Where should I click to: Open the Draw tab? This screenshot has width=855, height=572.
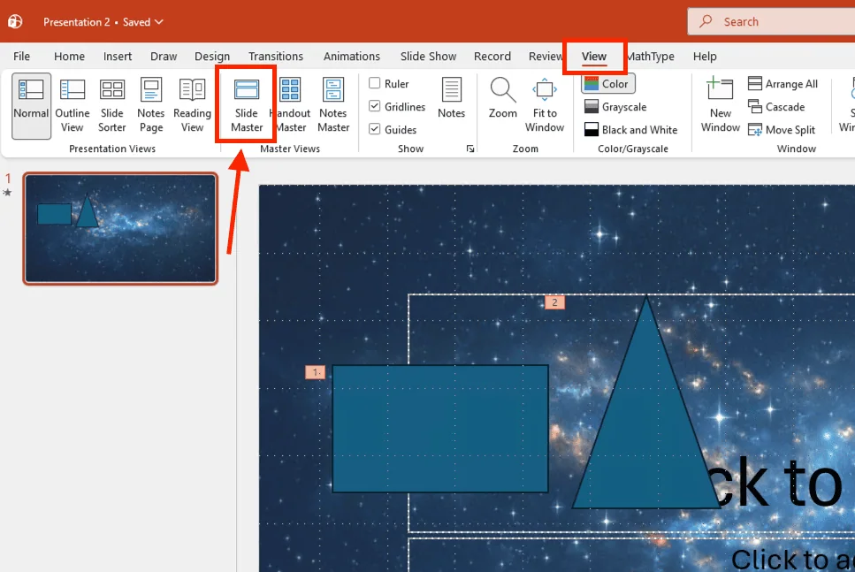pyautogui.click(x=164, y=57)
